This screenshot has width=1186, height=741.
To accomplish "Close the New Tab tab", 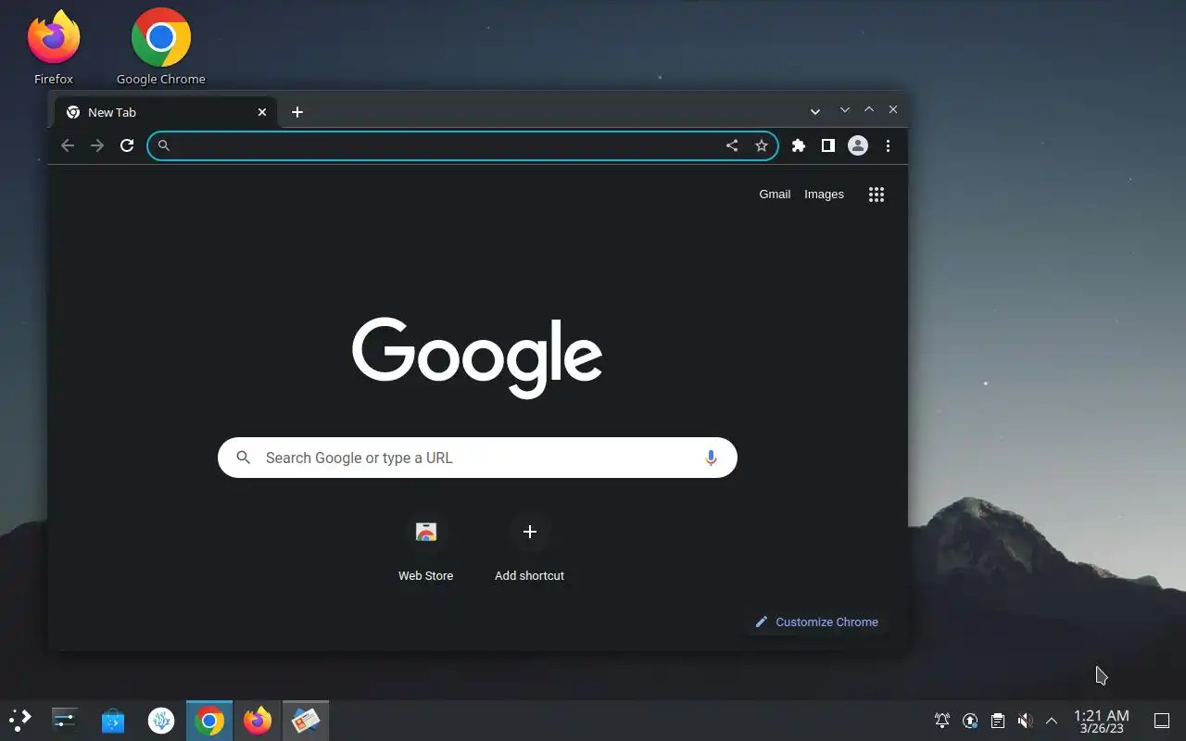I will click(x=262, y=112).
